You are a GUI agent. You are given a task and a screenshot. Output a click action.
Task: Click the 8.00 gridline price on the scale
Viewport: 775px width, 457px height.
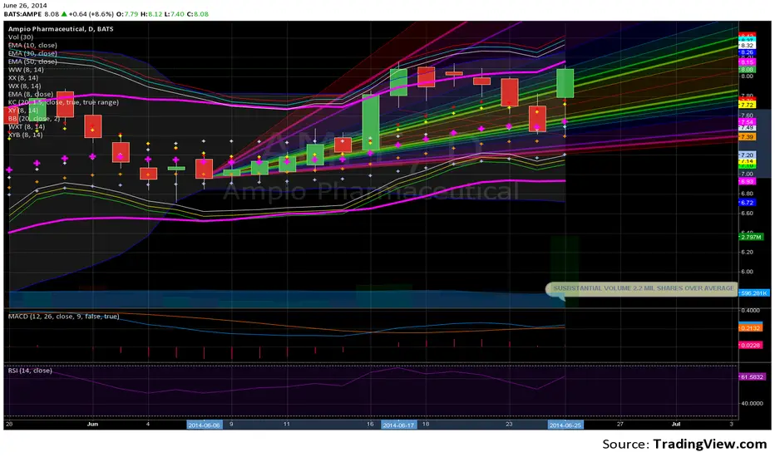coord(747,76)
